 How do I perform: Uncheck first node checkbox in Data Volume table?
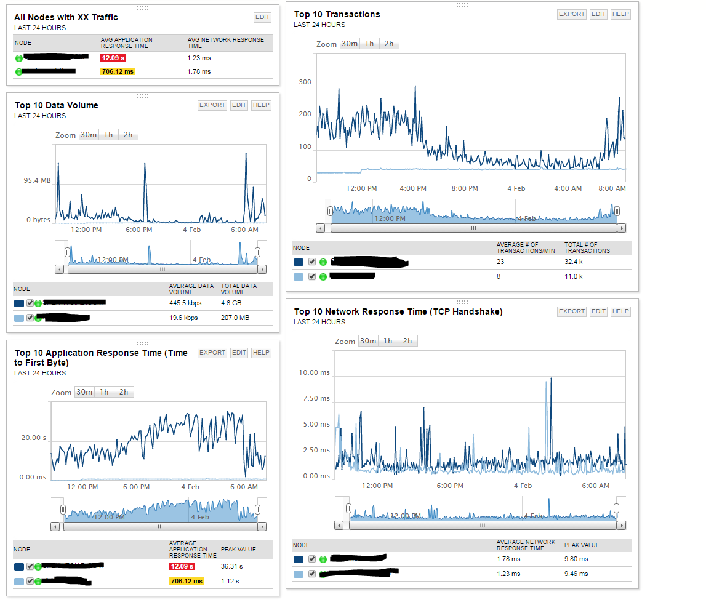tap(30, 303)
